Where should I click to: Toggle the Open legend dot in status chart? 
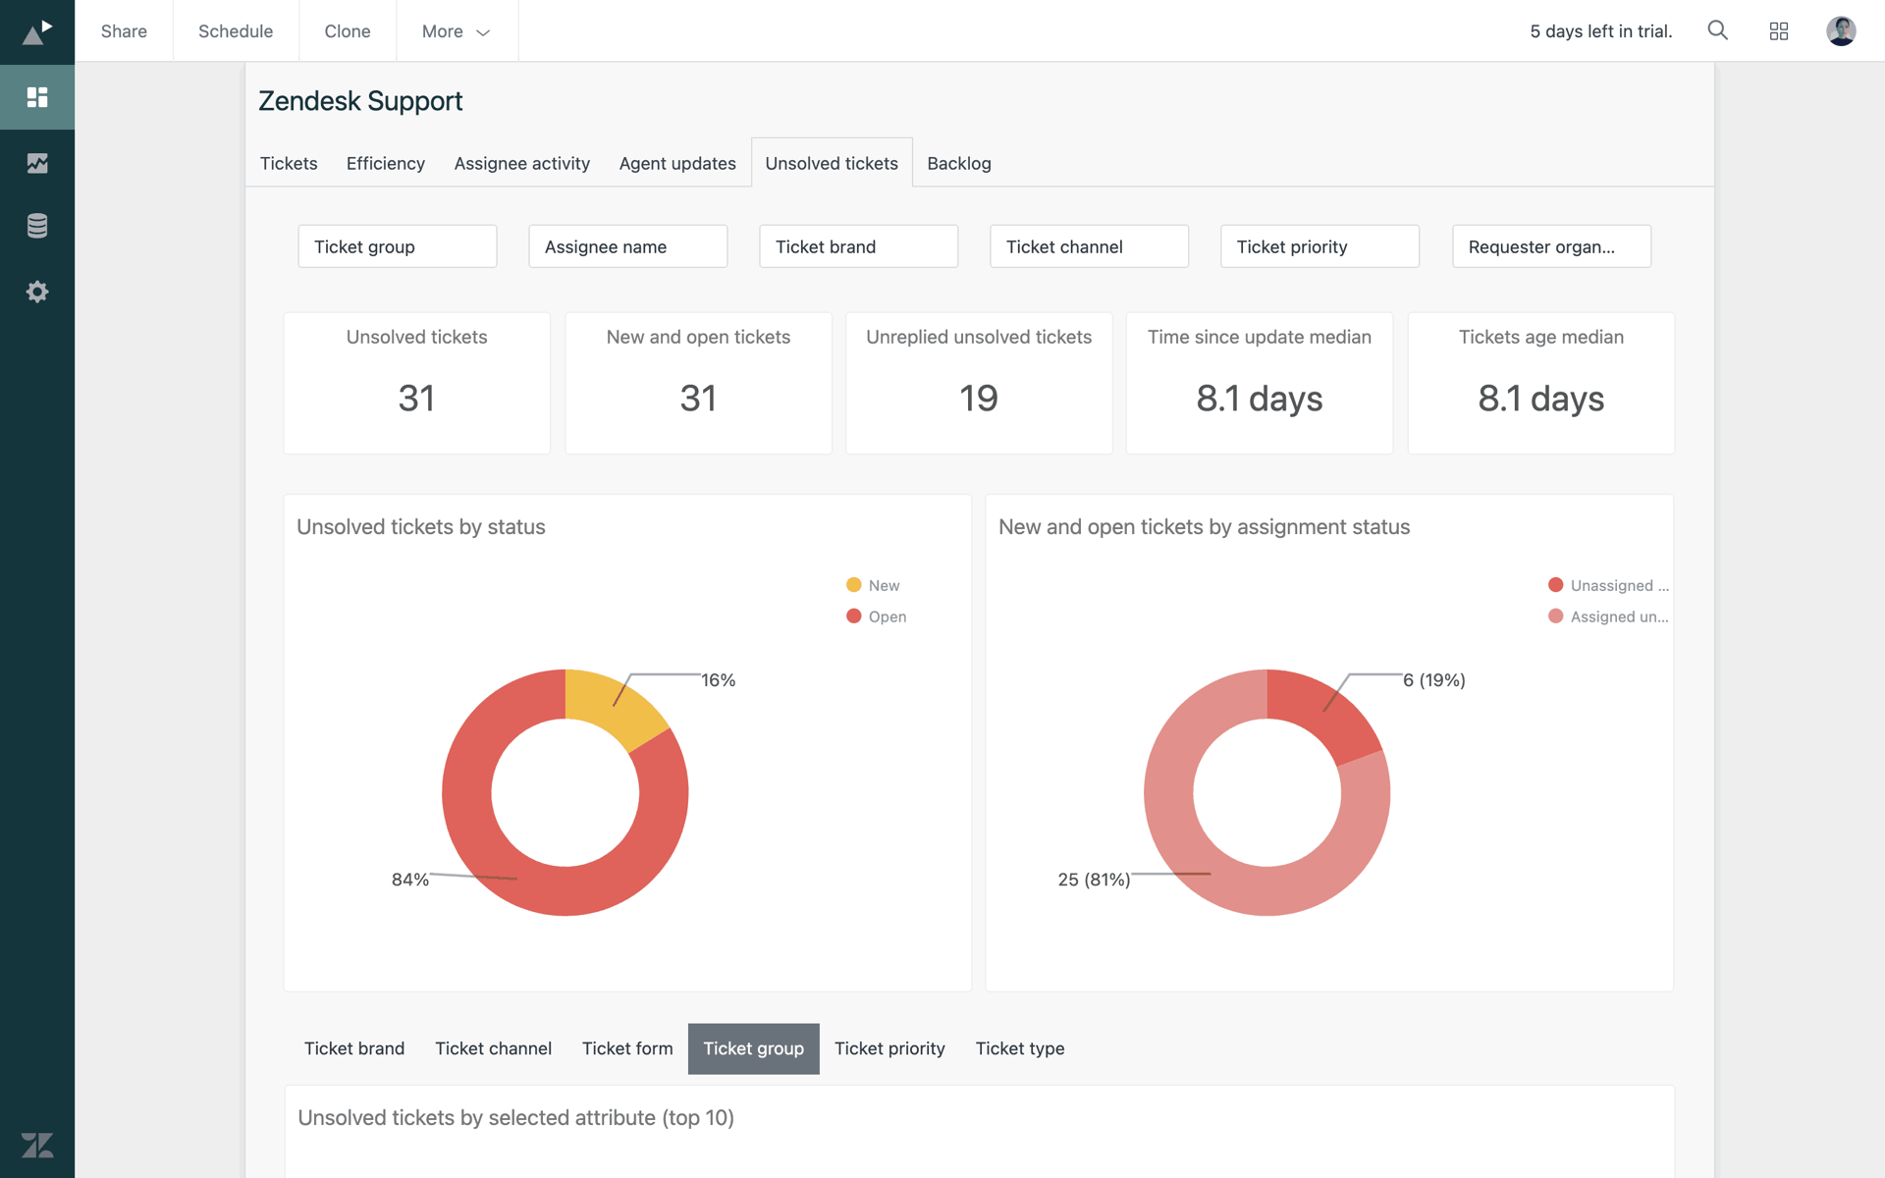click(854, 616)
